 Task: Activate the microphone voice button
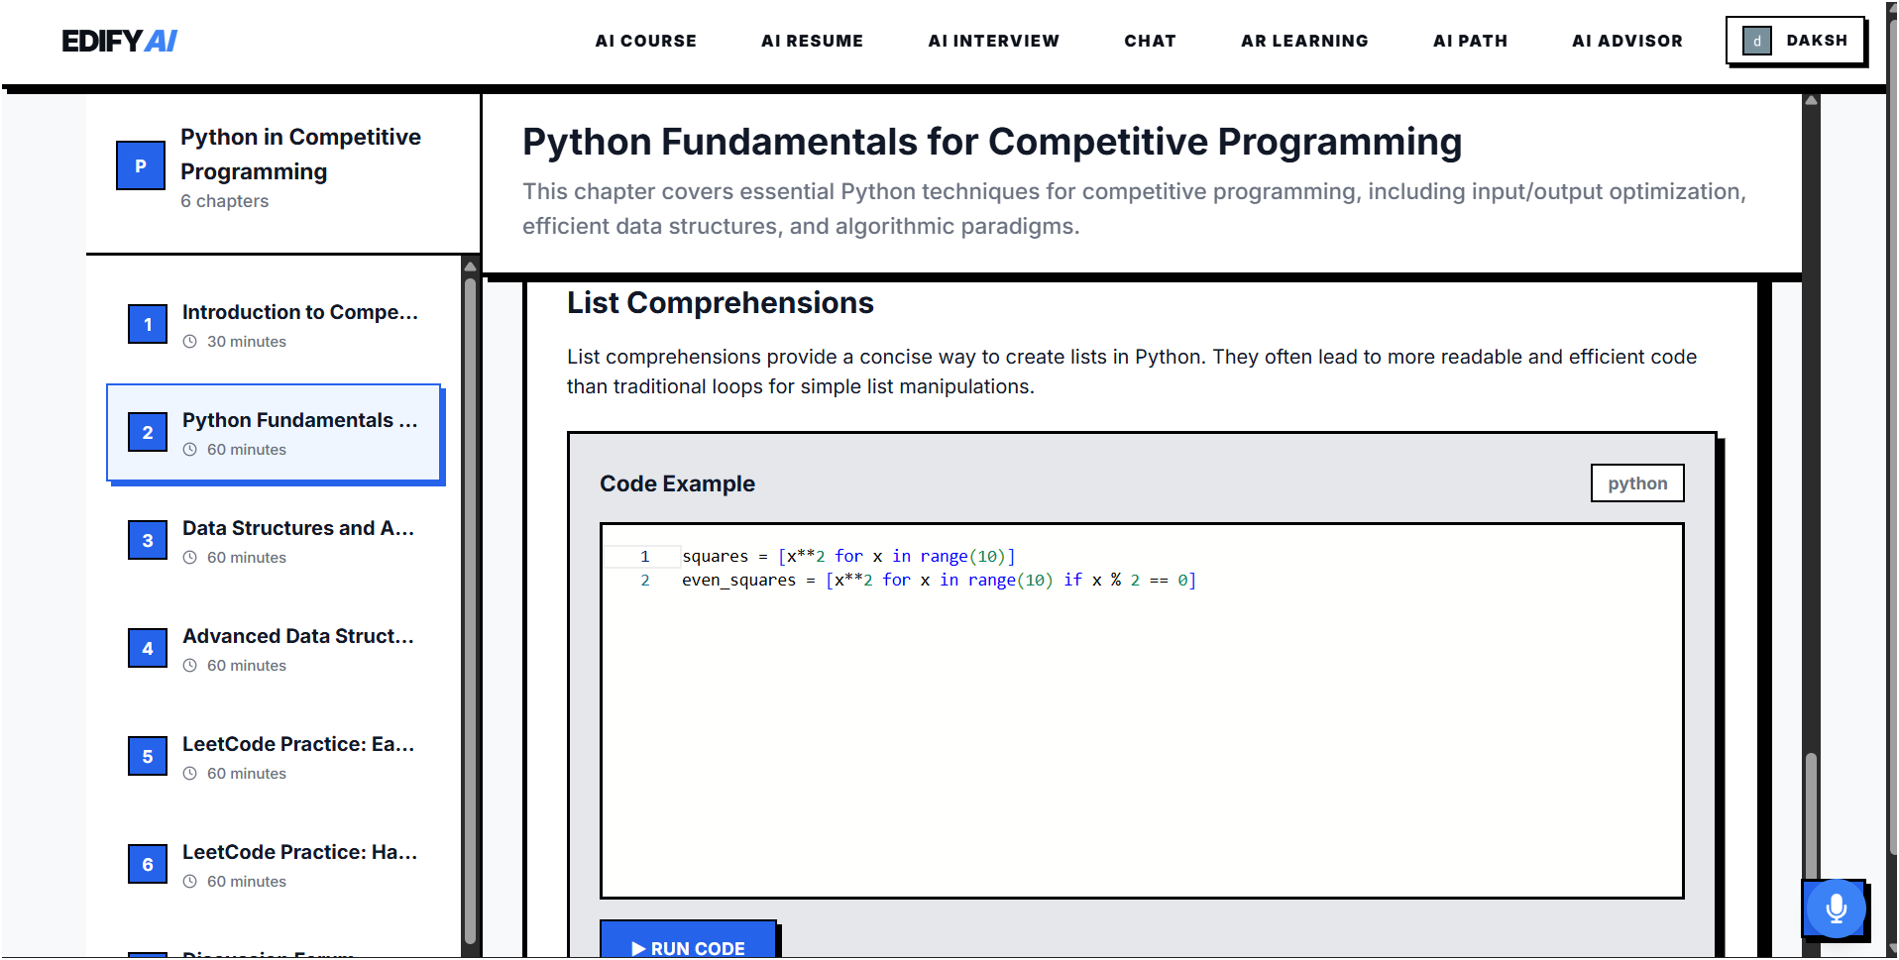(x=1836, y=907)
